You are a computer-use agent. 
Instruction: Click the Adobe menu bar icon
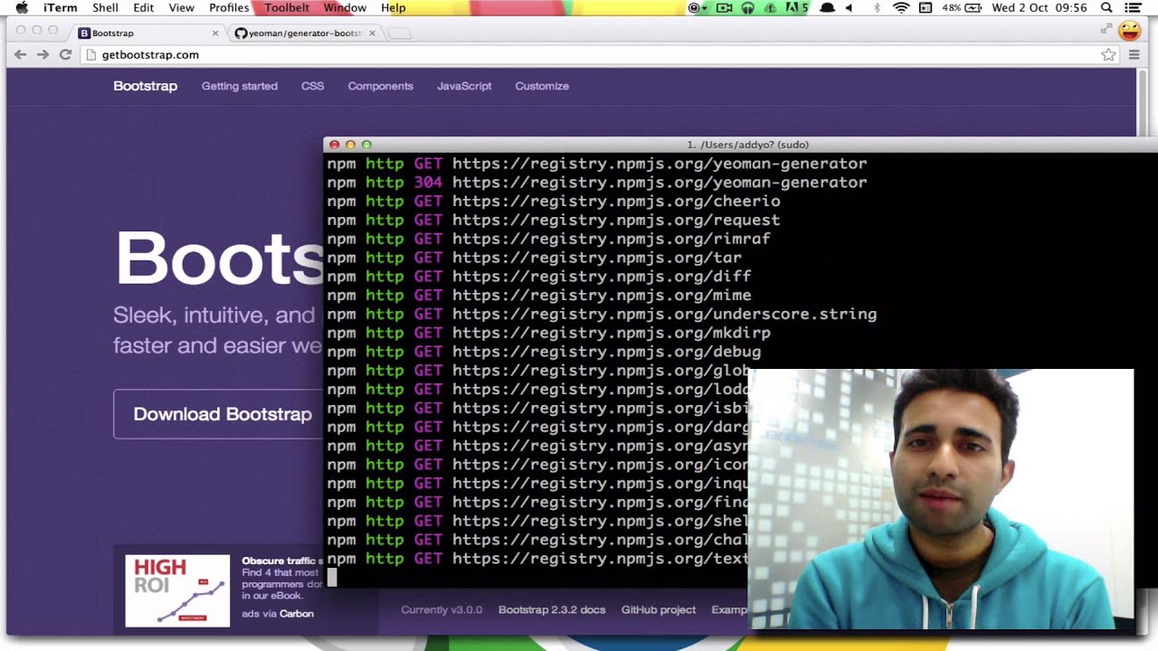point(797,7)
